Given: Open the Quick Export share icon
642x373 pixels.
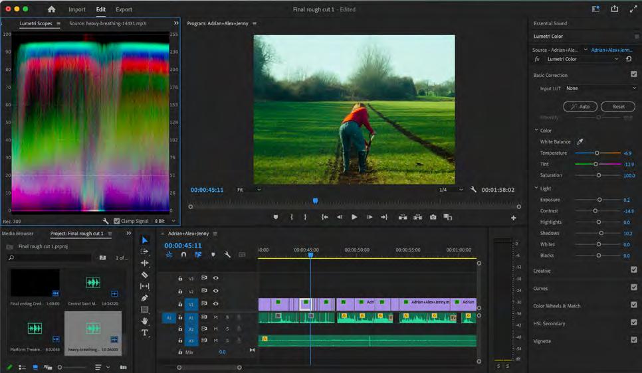Looking at the screenshot, I should 614,9.
